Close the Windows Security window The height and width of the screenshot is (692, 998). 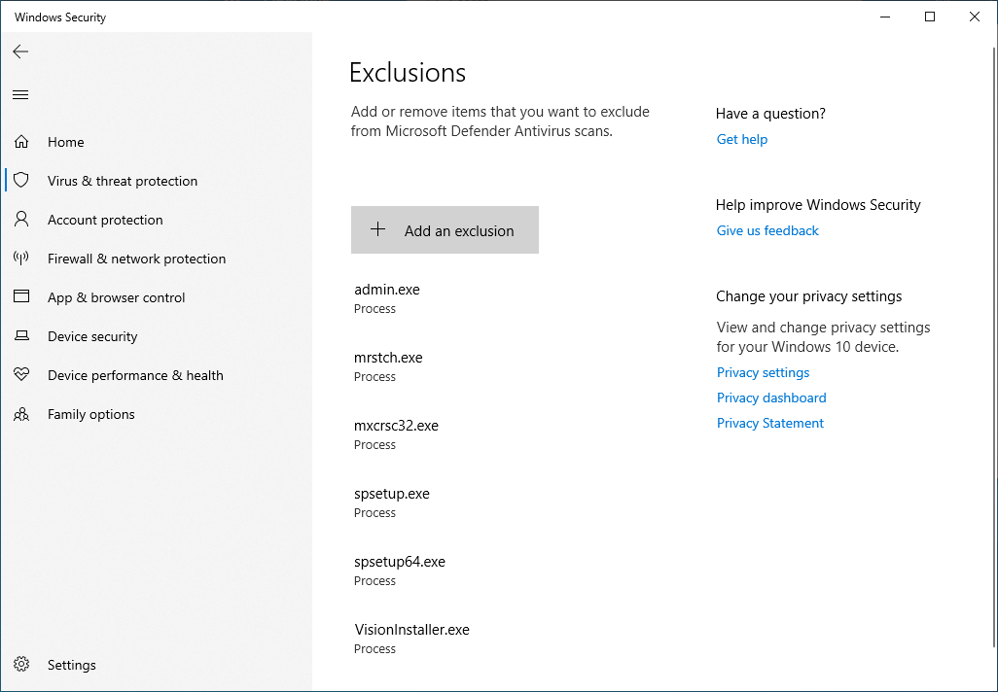point(975,17)
